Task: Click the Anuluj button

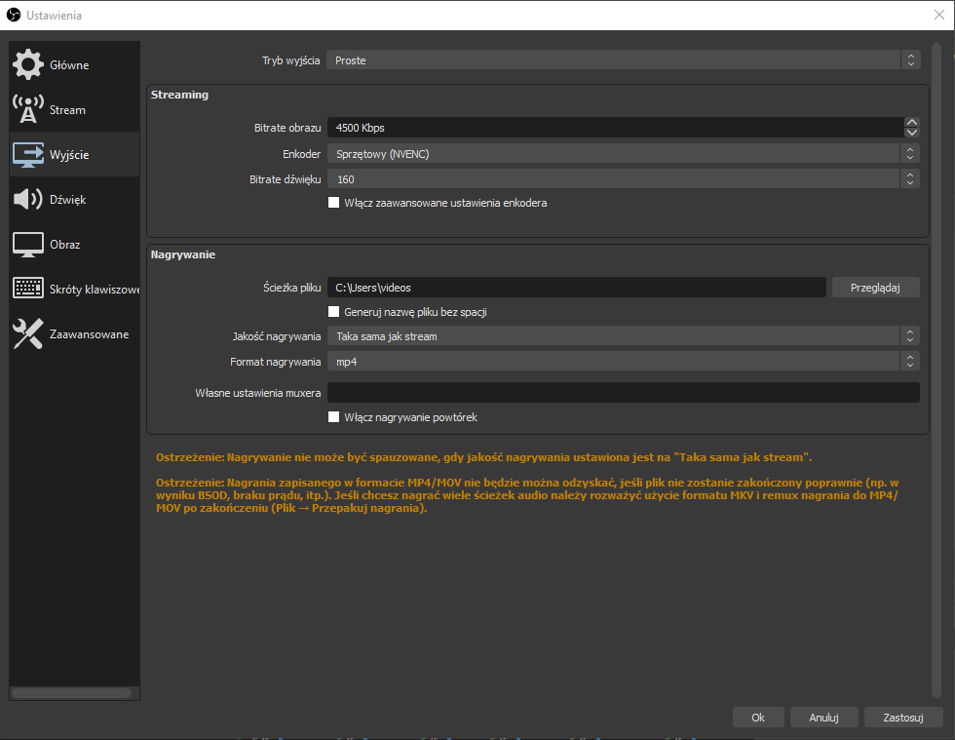Action: tap(823, 718)
